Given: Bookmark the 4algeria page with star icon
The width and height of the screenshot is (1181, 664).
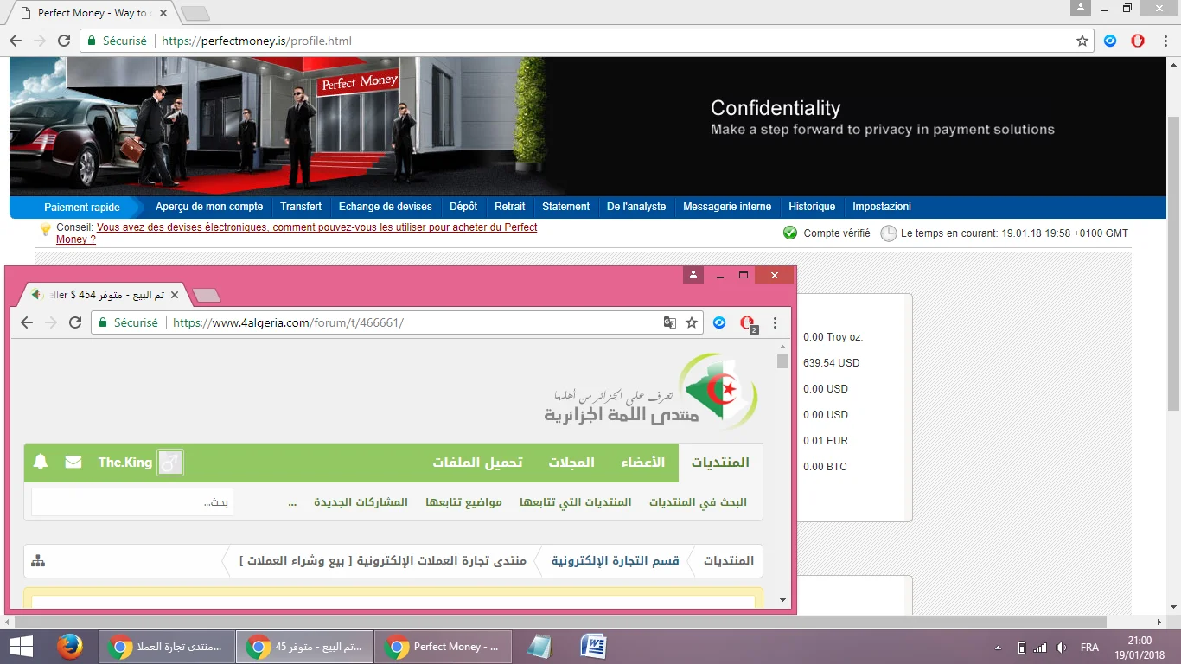Looking at the screenshot, I should click(692, 322).
